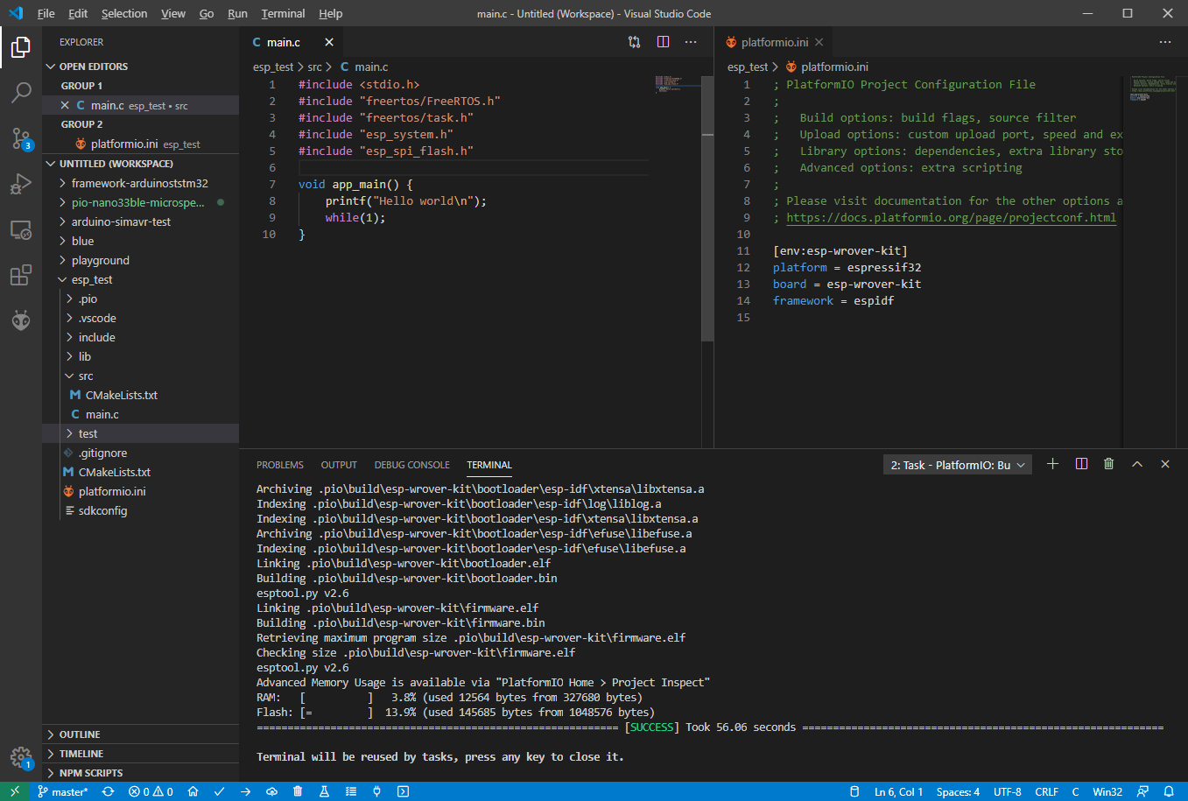The width and height of the screenshot is (1188, 801).
Task: Open more actions for main.c editor group
Action: (691, 42)
